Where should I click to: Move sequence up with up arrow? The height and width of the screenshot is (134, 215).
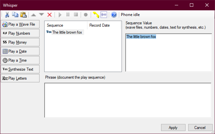(x=33, y=15)
